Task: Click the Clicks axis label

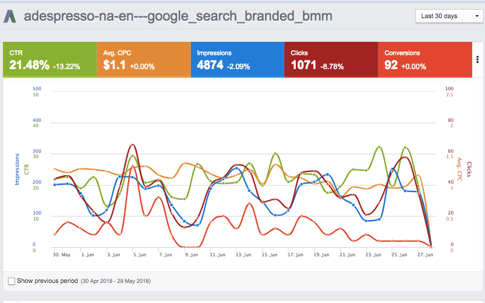Action: click(469, 169)
